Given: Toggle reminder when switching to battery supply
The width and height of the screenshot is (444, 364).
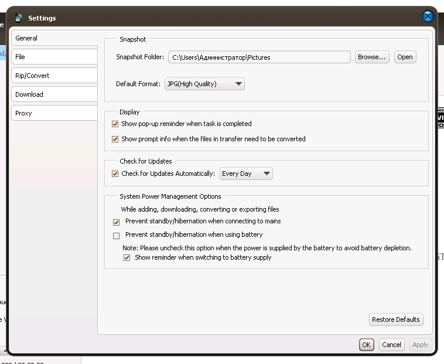Looking at the screenshot, I should pos(127,258).
